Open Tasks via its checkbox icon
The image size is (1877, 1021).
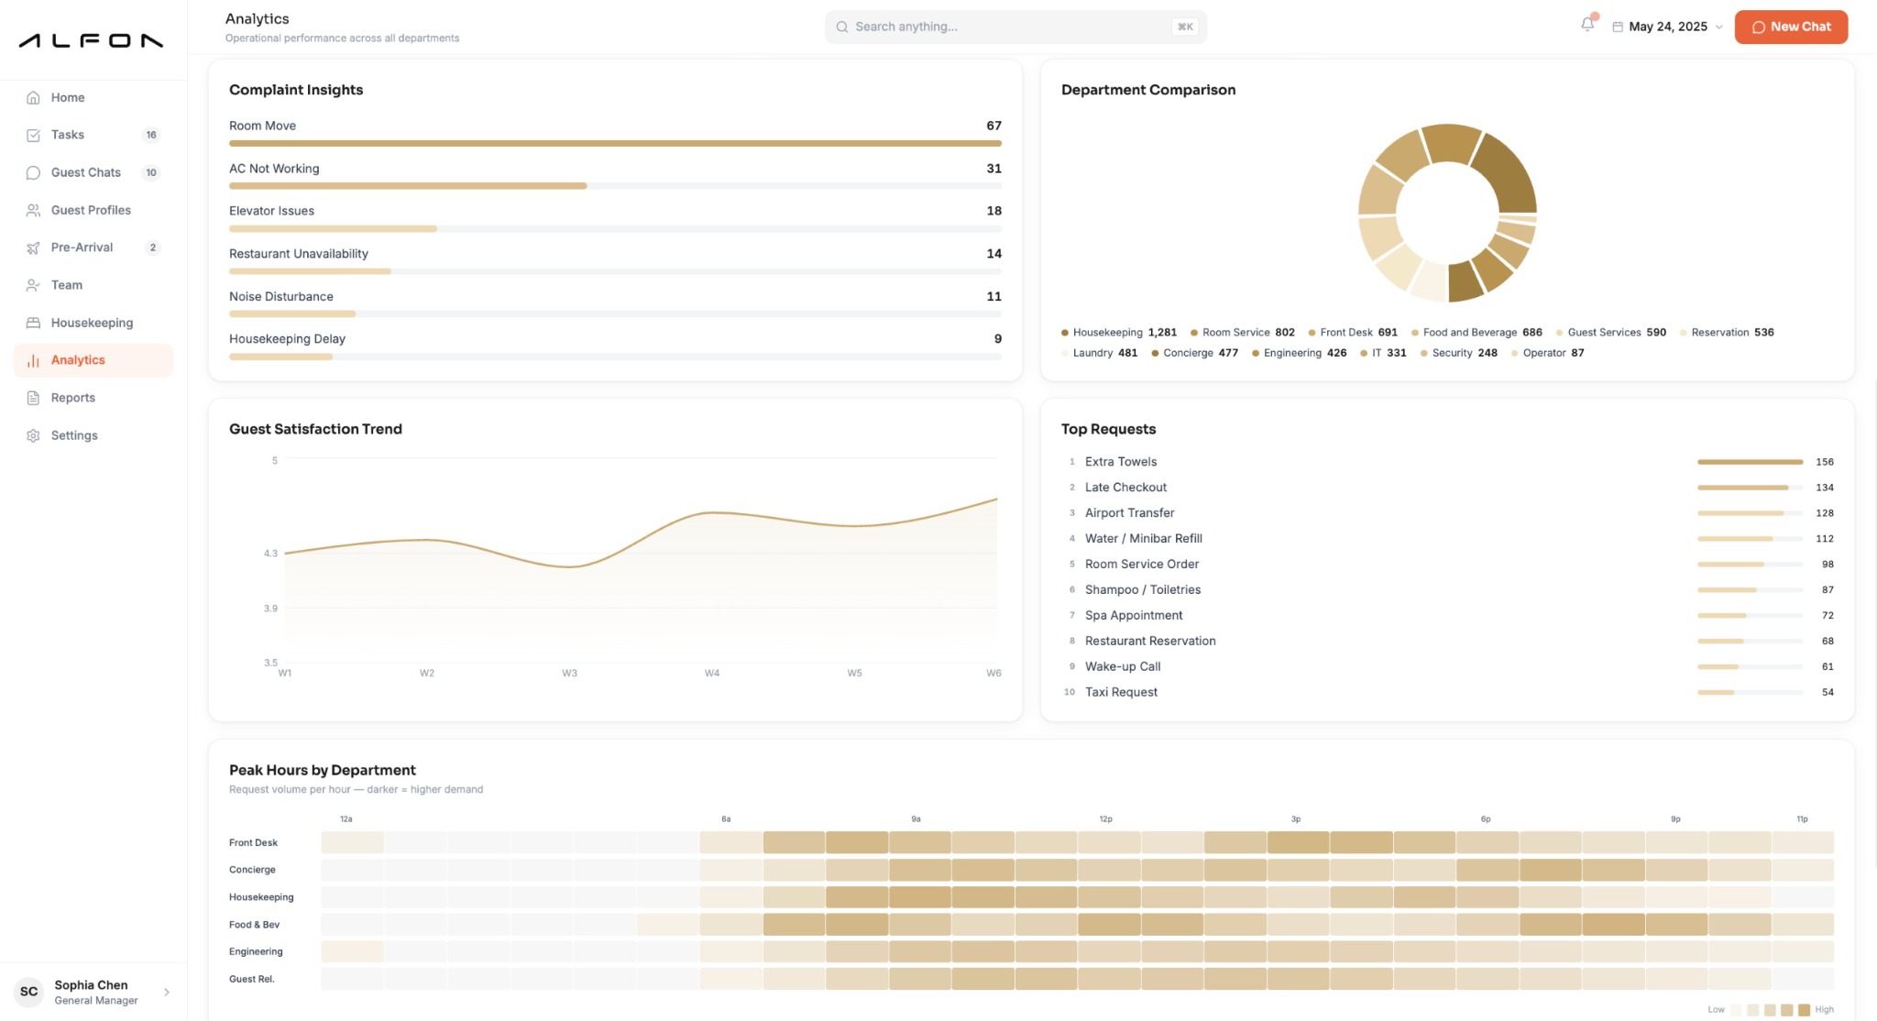pos(33,135)
